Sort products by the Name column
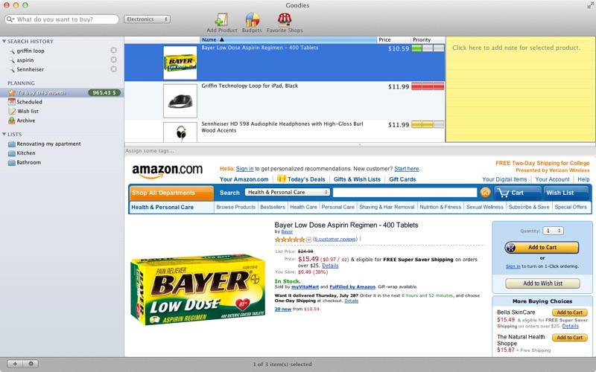The height and width of the screenshot is (372, 596). (288, 39)
